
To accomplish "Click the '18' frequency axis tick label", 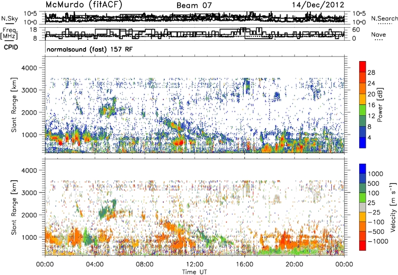I will pyautogui.click(x=33, y=30).
